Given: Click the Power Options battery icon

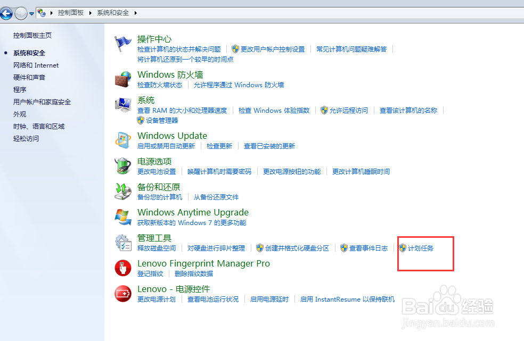Looking at the screenshot, I should (x=122, y=166).
